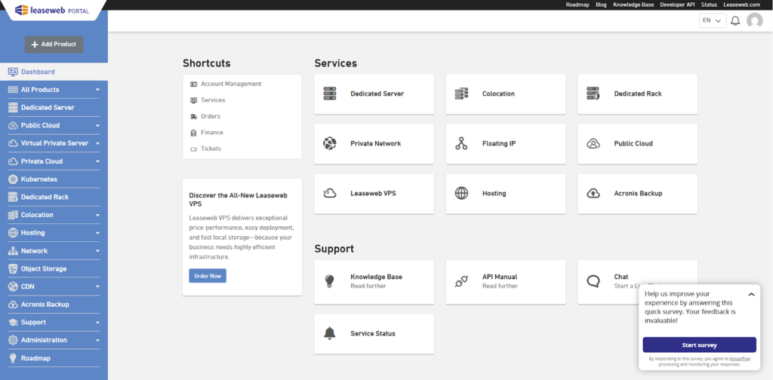Click the Service Status bell icon

329,333
